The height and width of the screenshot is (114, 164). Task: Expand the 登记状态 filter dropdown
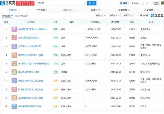(x=101, y=16)
